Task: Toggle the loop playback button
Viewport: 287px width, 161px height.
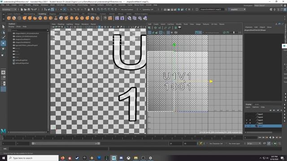Action: 265,144
